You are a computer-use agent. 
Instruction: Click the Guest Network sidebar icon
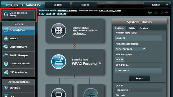pyautogui.click(x=6, y=47)
